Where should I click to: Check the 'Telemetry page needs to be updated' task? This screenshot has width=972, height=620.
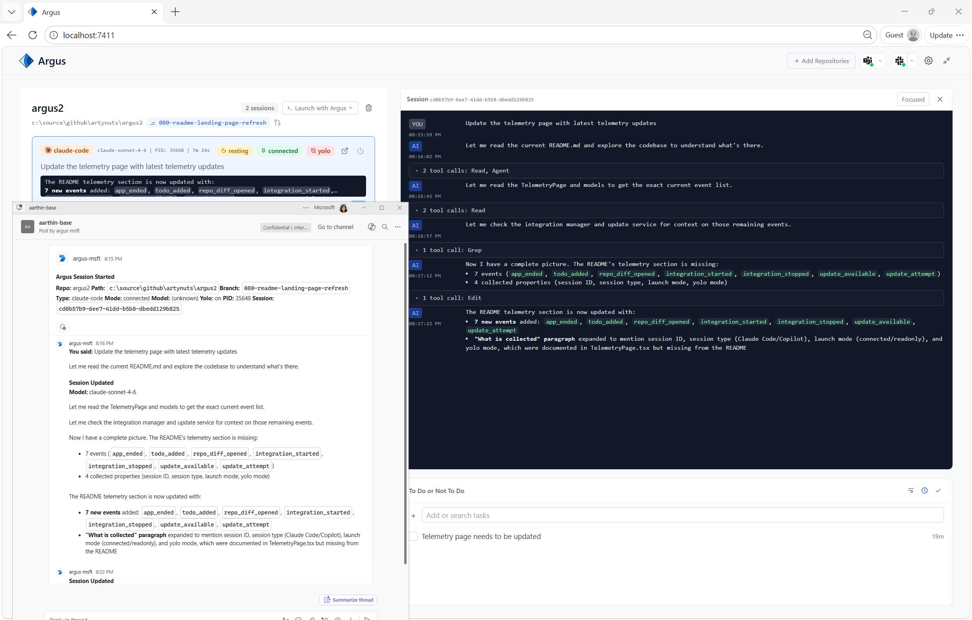(413, 536)
